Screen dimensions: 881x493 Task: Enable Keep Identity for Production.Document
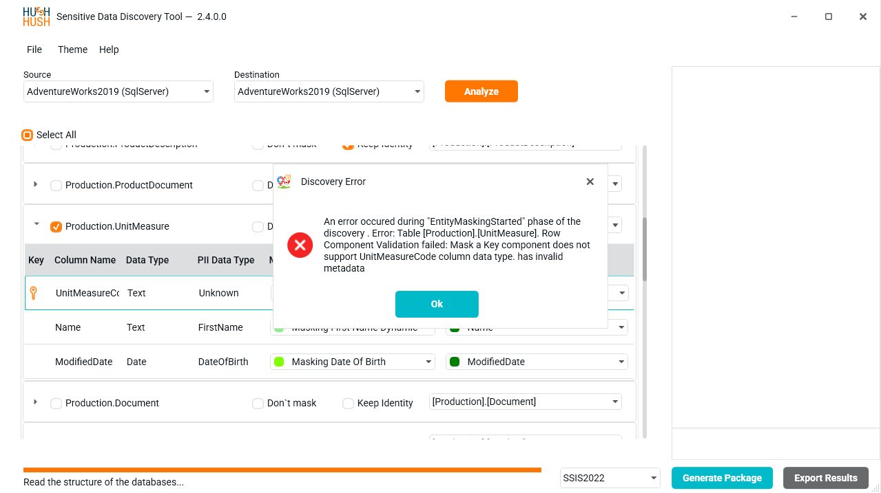pos(349,404)
